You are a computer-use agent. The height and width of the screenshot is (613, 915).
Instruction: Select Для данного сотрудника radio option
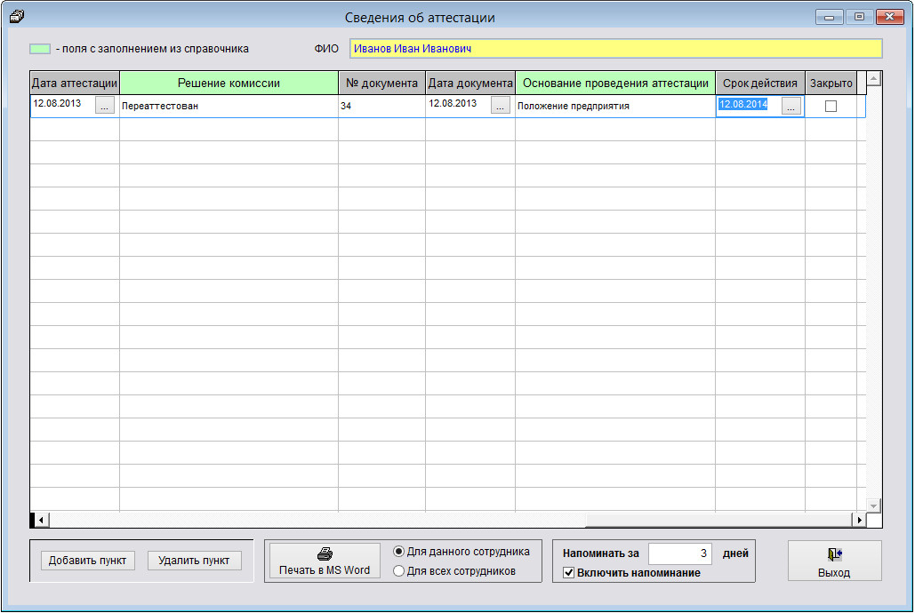point(399,552)
